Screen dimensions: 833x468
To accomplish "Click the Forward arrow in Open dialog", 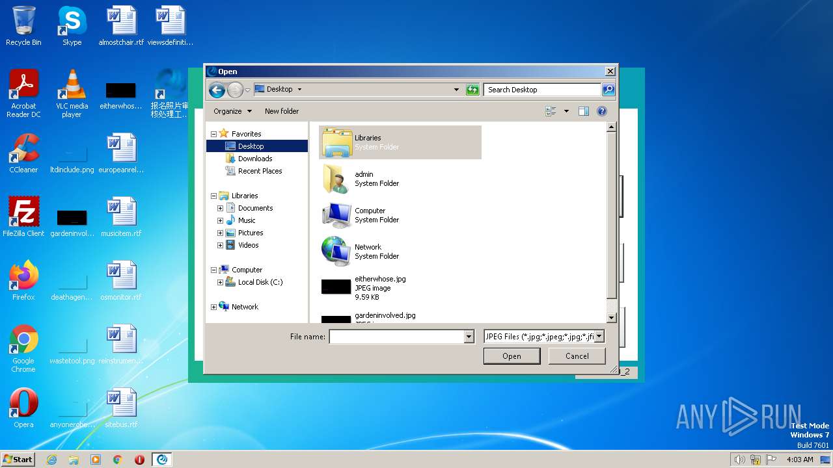I will point(235,90).
